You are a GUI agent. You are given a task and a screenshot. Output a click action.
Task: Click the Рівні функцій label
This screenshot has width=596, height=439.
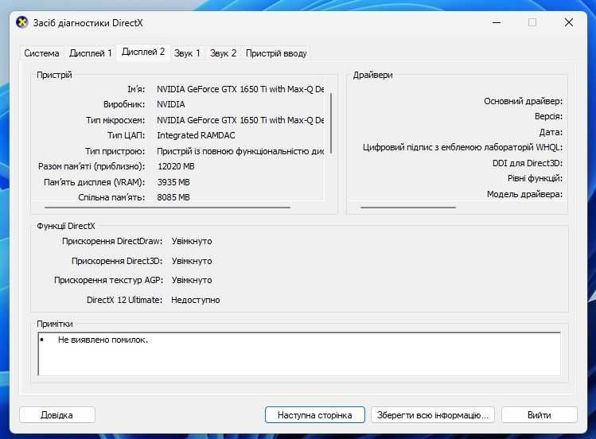tap(535, 178)
